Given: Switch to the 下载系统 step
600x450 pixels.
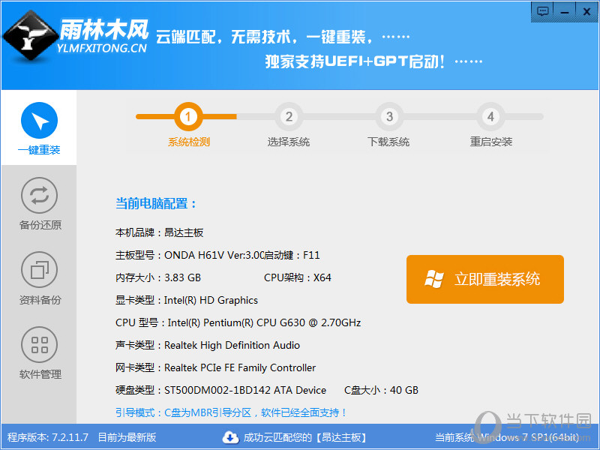Looking at the screenshot, I should [388, 117].
